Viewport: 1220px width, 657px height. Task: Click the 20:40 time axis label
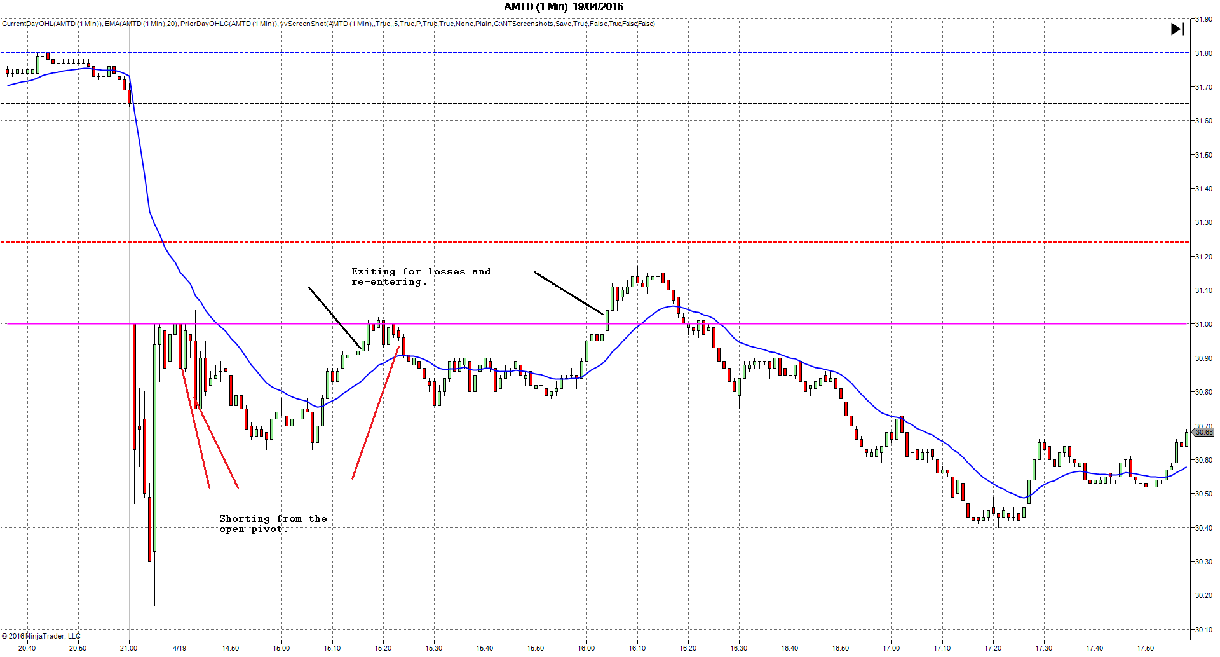[27, 648]
